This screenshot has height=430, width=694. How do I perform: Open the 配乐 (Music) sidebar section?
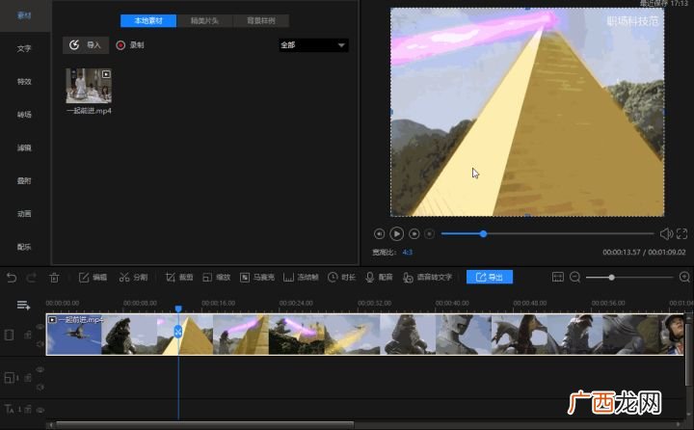coord(24,247)
